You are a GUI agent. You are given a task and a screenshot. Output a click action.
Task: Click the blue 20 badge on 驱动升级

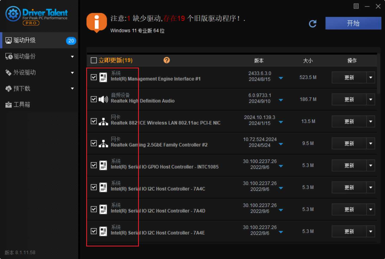click(x=71, y=41)
